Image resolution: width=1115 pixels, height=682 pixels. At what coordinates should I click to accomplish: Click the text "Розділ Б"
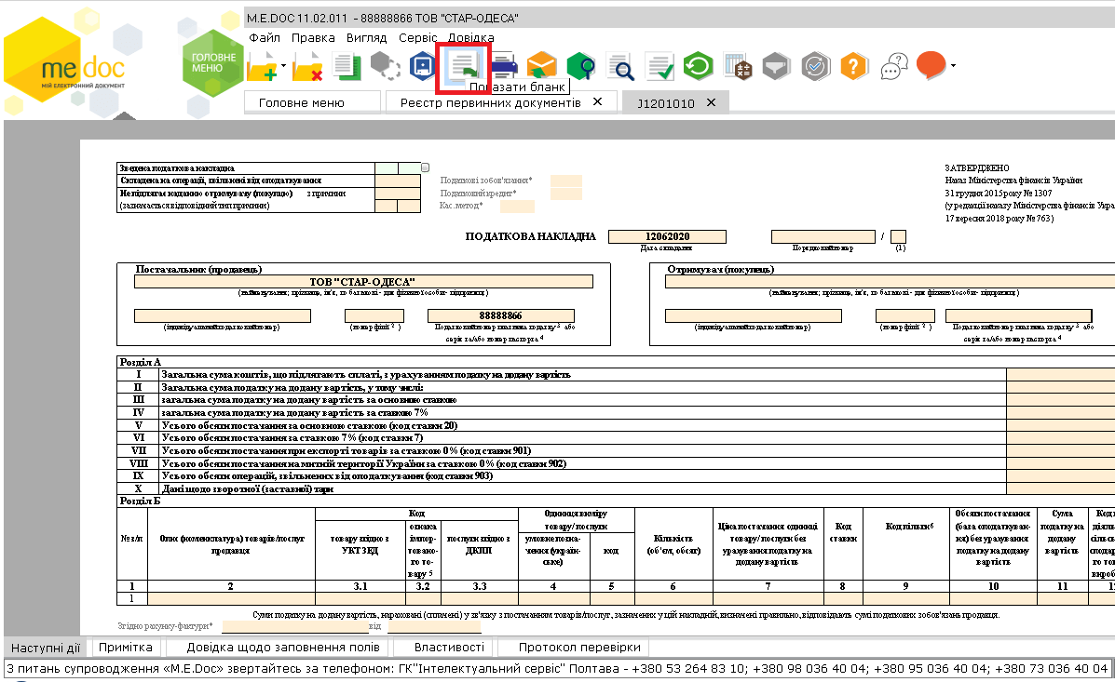click(140, 501)
